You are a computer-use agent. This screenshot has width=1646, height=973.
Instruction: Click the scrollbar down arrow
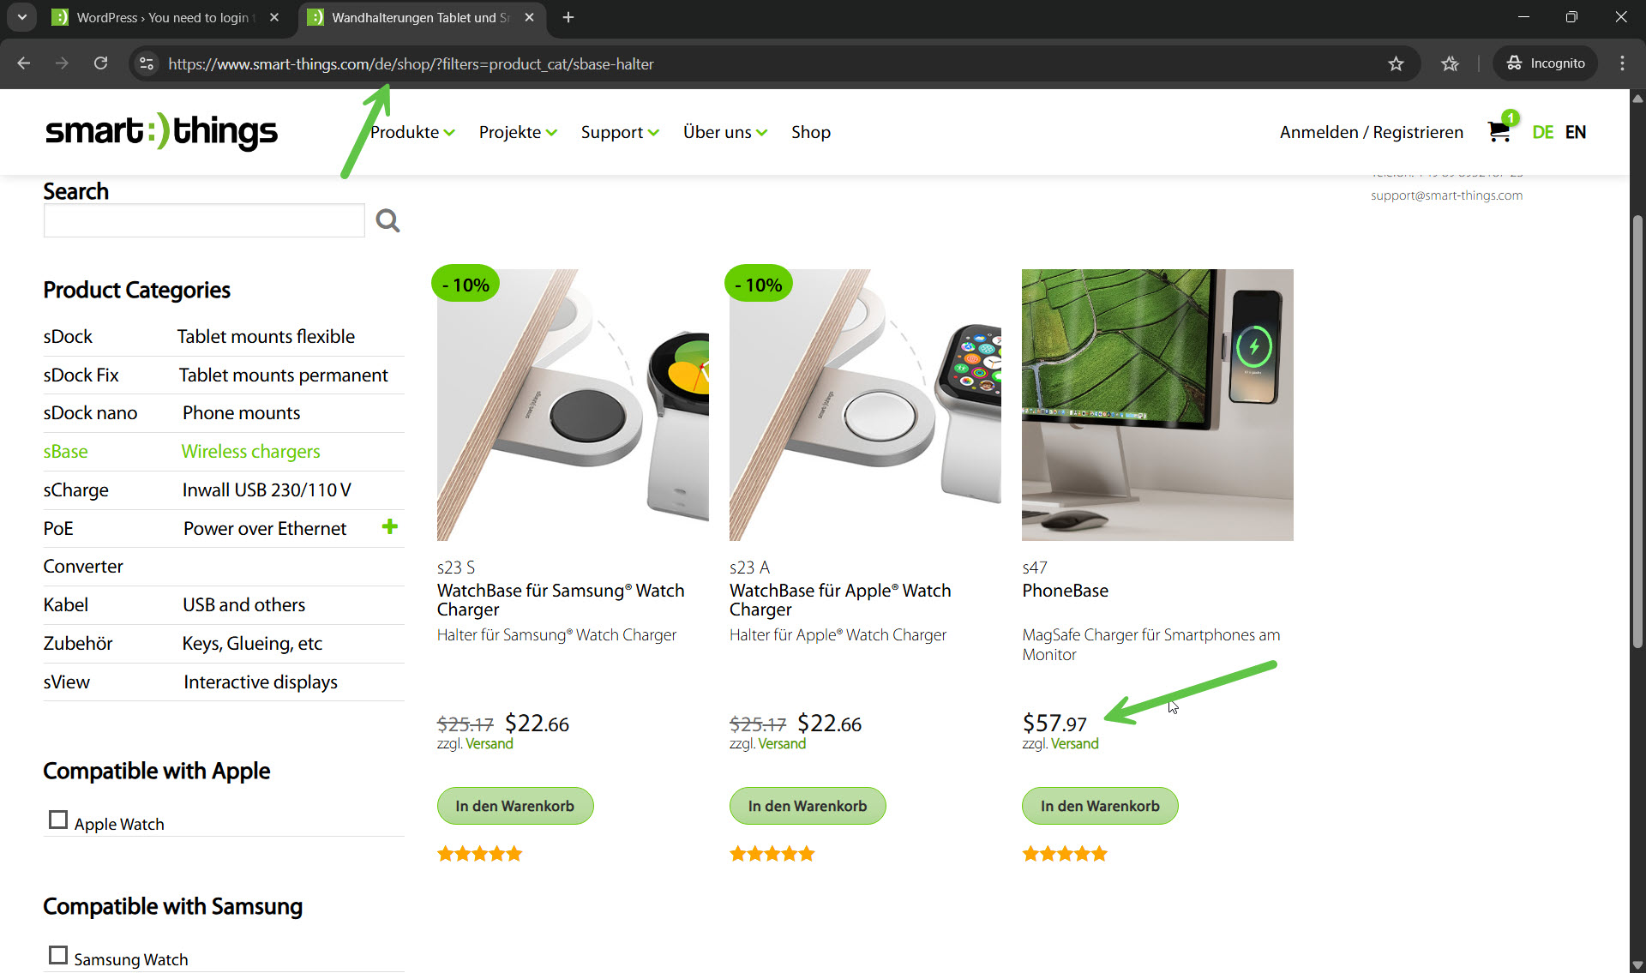[x=1637, y=964]
